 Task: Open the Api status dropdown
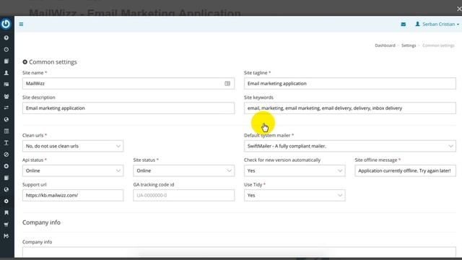(x=73, y=170)
